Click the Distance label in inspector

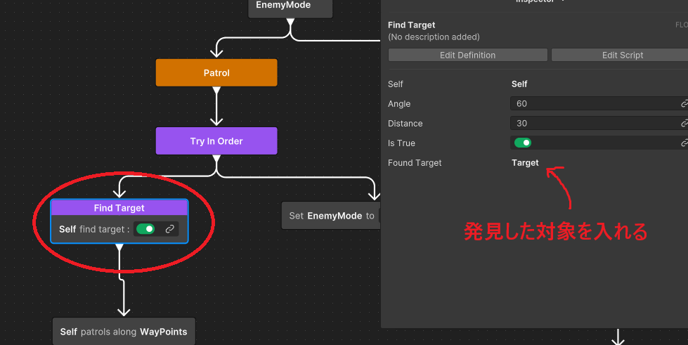coord(405,124)
